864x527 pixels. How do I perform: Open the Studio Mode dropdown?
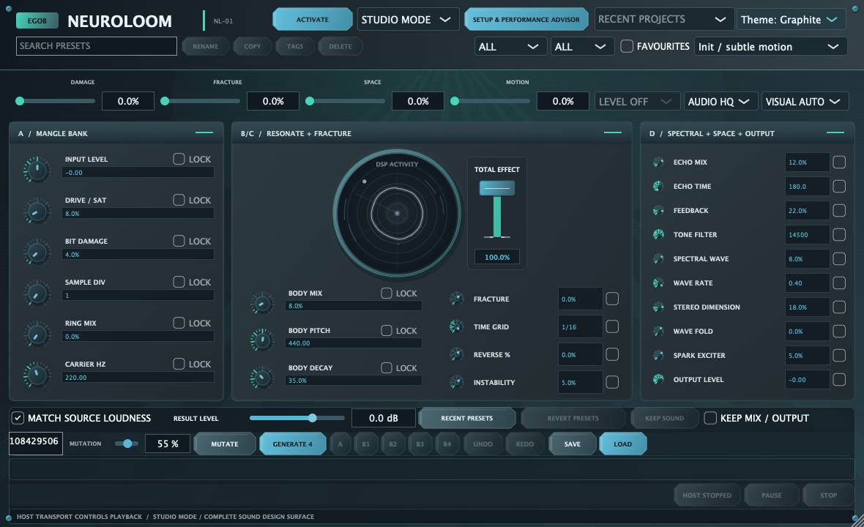[408, 19]
